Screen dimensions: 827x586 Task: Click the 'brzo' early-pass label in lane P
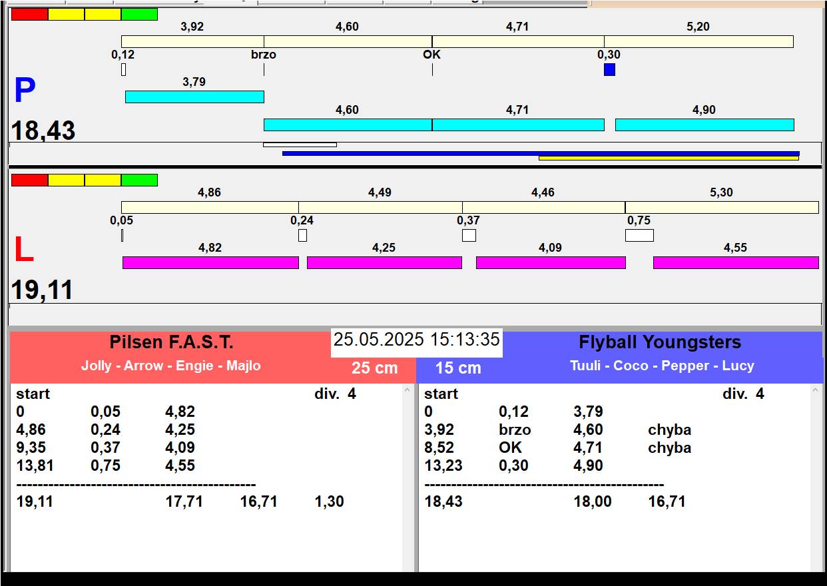(264, 55)
